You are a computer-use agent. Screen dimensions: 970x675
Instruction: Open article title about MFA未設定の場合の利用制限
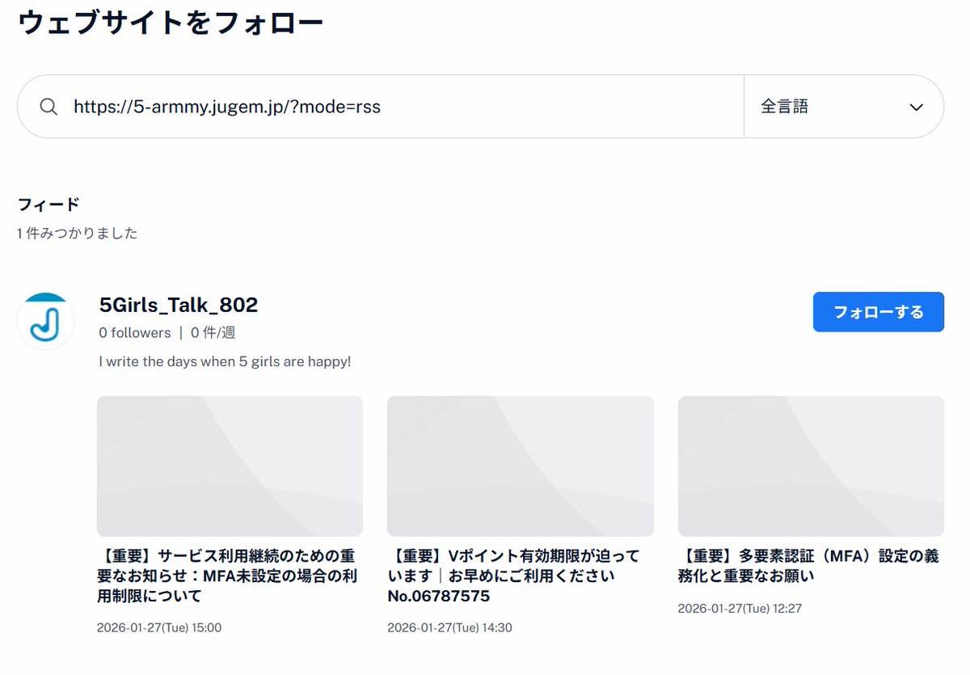[x=227, y=576]
